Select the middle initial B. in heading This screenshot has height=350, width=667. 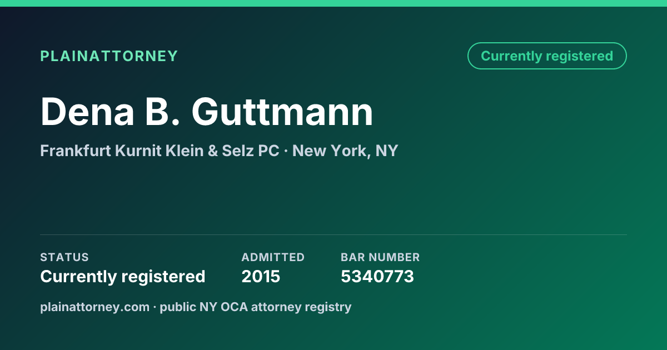pos(163,112)
